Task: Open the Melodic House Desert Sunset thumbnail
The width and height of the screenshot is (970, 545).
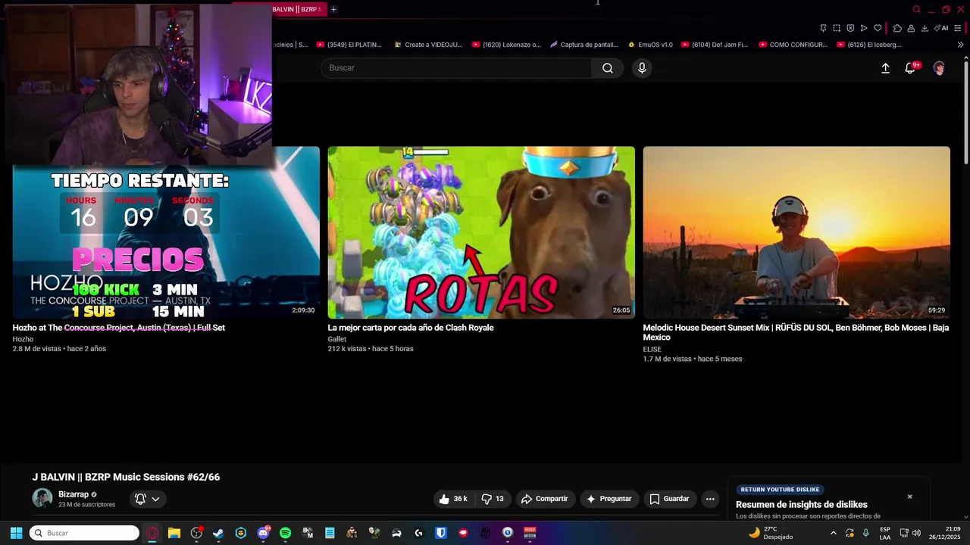Action: (x=796, y=232)
